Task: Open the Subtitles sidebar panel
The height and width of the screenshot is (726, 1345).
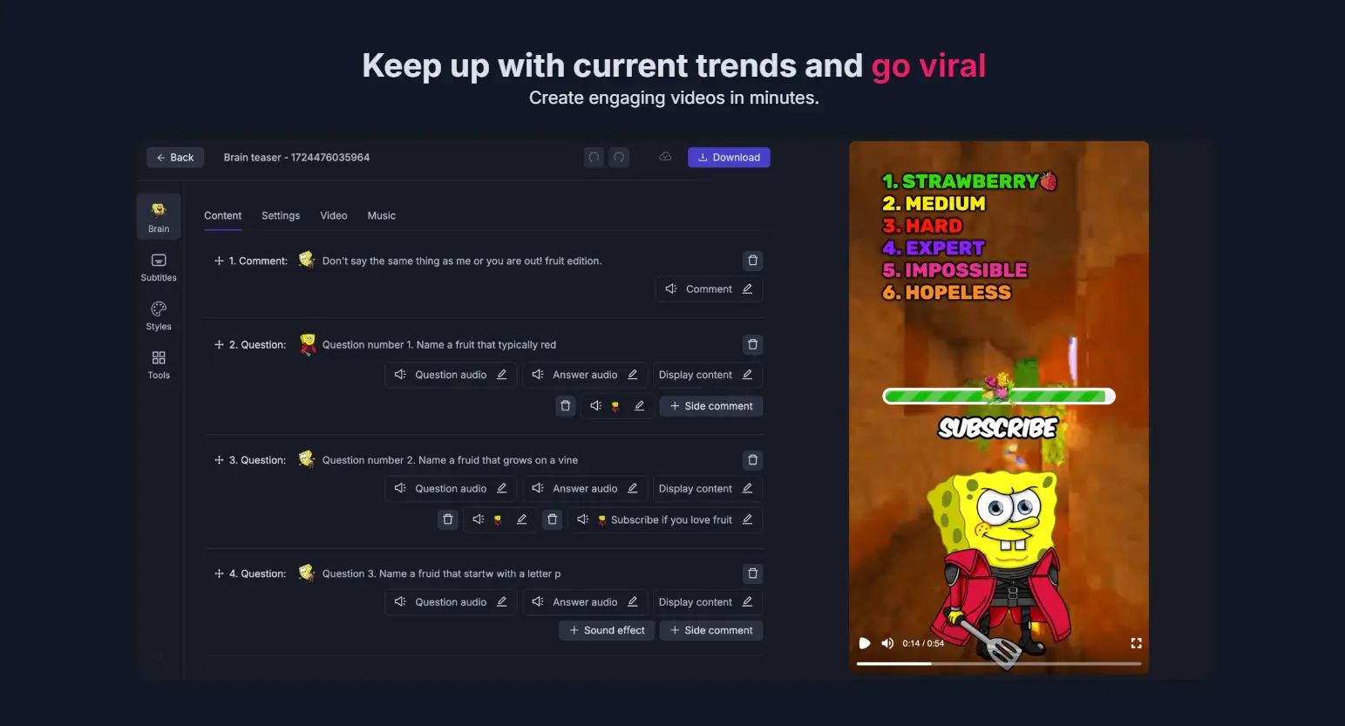Action: coord(159,267)
